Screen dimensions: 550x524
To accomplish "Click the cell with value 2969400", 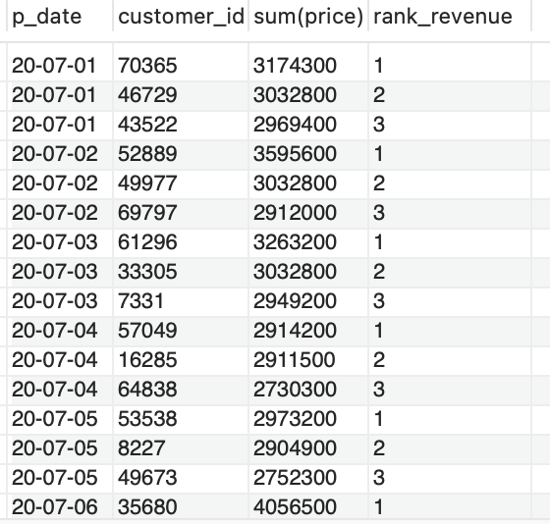I will pyautogui.click(x=308, y=125).
